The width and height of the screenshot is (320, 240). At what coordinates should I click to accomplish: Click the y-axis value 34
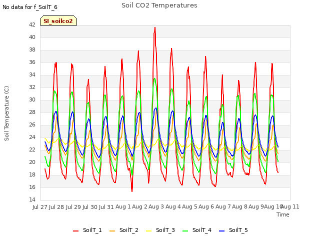(x=32, y=74)
